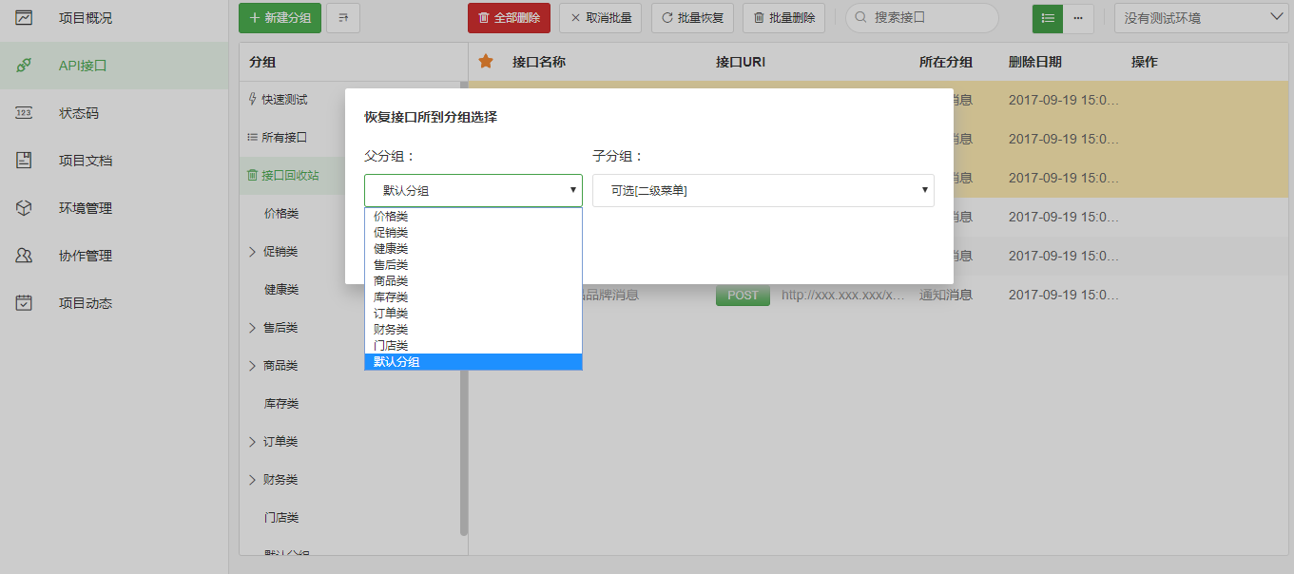
Task: Click the 项目动态 calendar icon
Action: point(24,303)
